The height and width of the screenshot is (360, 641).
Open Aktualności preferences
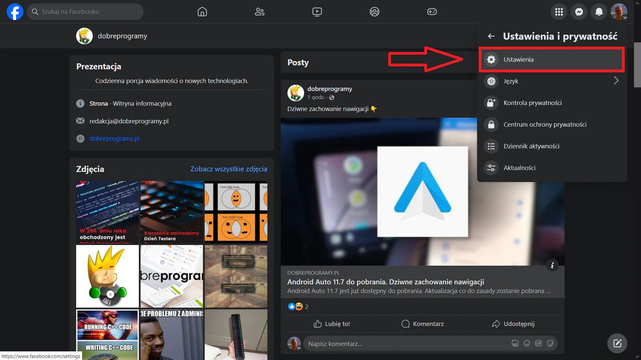(552, 168)
